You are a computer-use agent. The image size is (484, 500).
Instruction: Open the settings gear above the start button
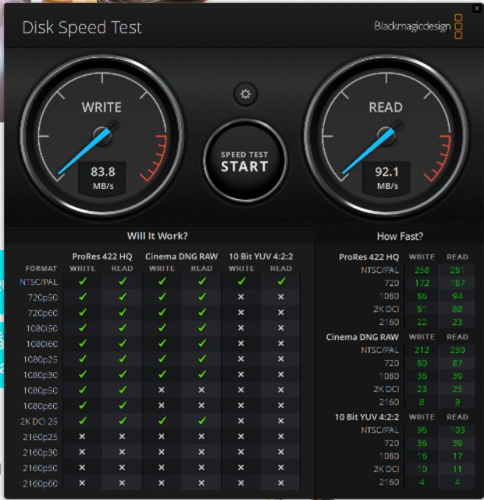click(x=245, y=95)
